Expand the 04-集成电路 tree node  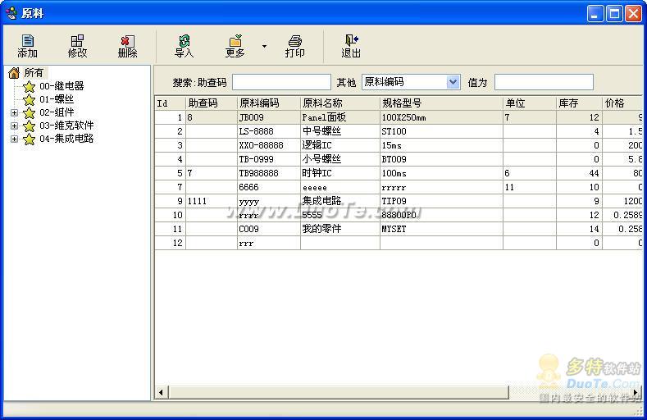tap(14, 139)
